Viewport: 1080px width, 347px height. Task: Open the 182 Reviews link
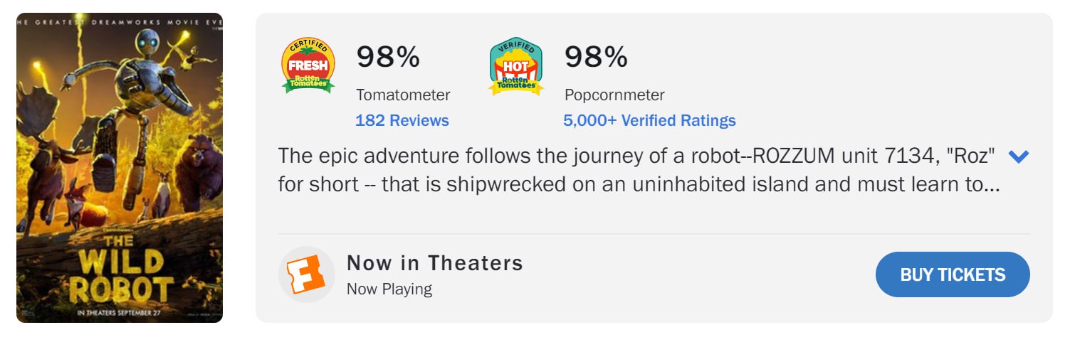[x=402, y=121]
